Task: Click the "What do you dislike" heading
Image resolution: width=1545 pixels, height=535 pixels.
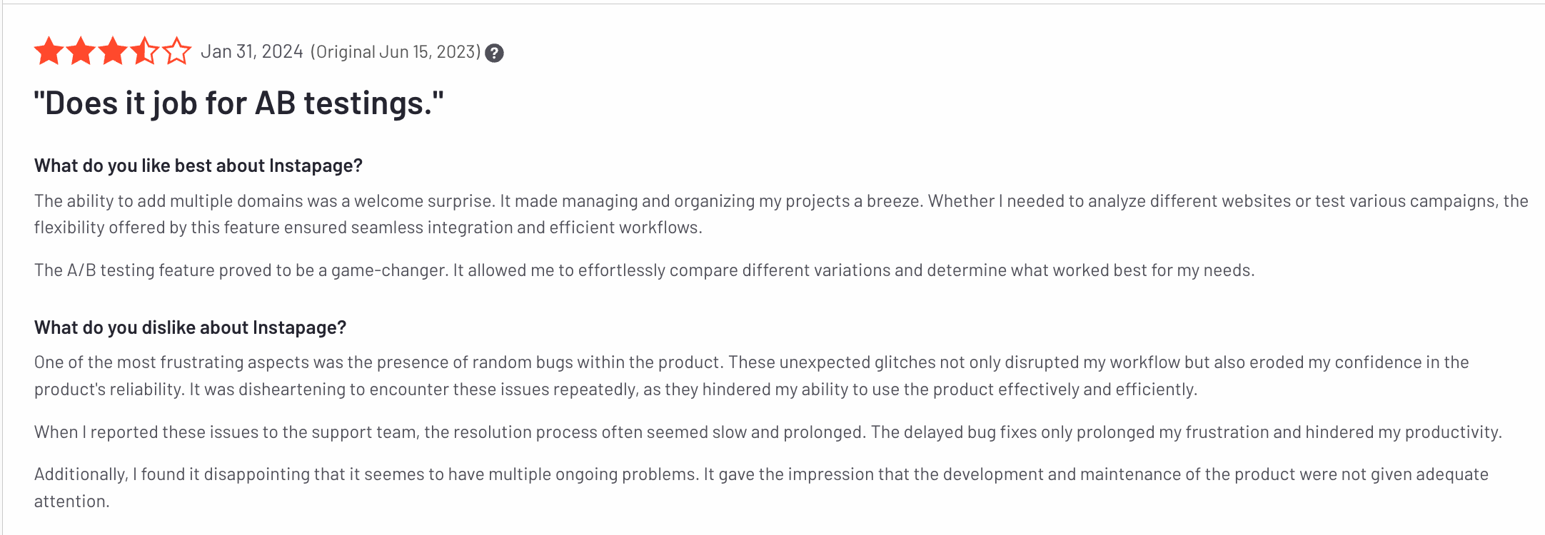Action: pos(190,327)
